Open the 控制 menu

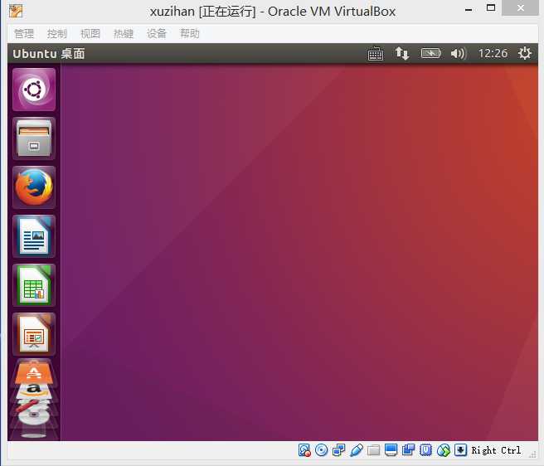pyautogui.click(x=57, y=34)
